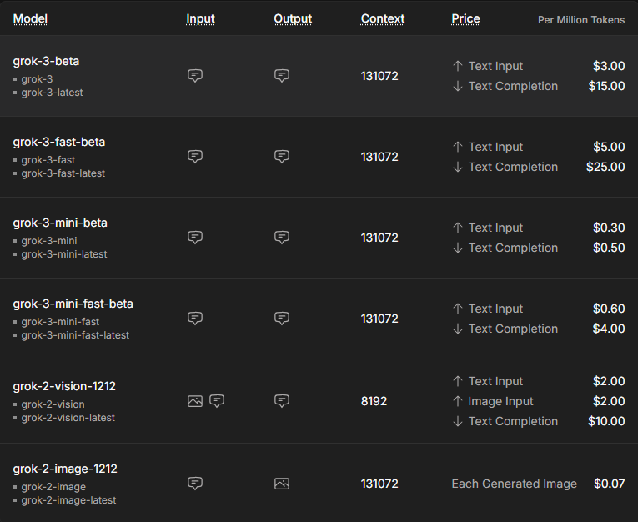
Task: Select the grok-3-fast-beta model name
Action: point(59,142)
